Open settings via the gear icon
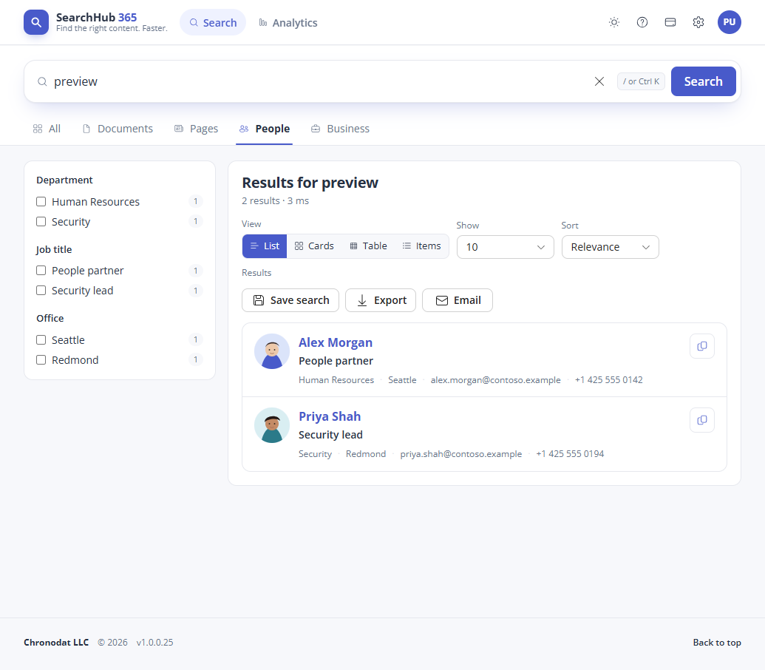 tap(698, 22)
